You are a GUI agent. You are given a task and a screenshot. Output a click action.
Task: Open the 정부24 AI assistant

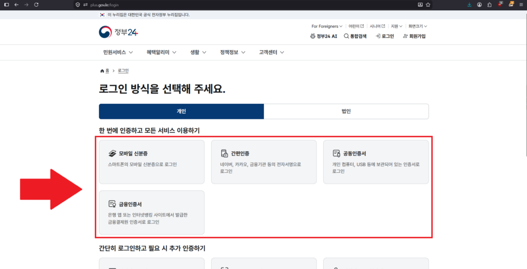[x=324, y=37]
